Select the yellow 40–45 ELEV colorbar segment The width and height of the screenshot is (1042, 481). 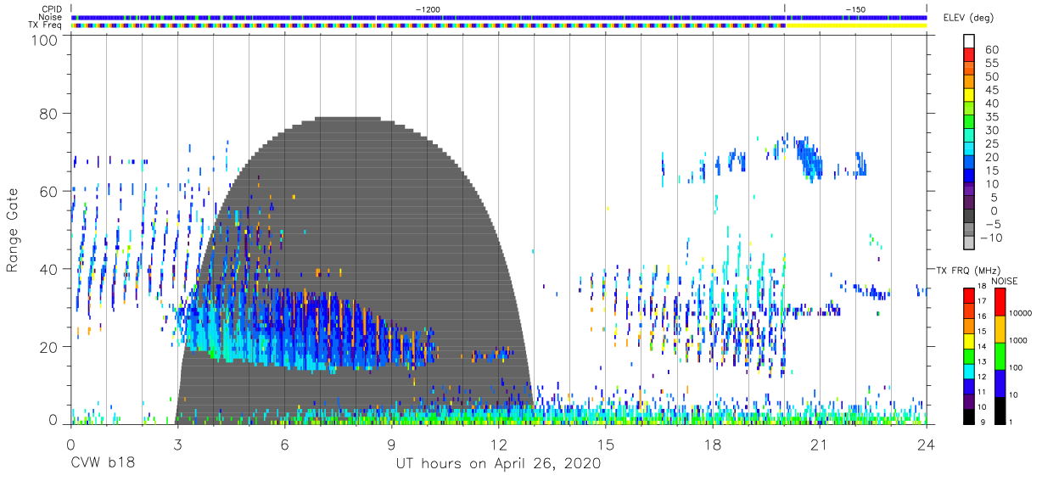[x=970, y=96]
